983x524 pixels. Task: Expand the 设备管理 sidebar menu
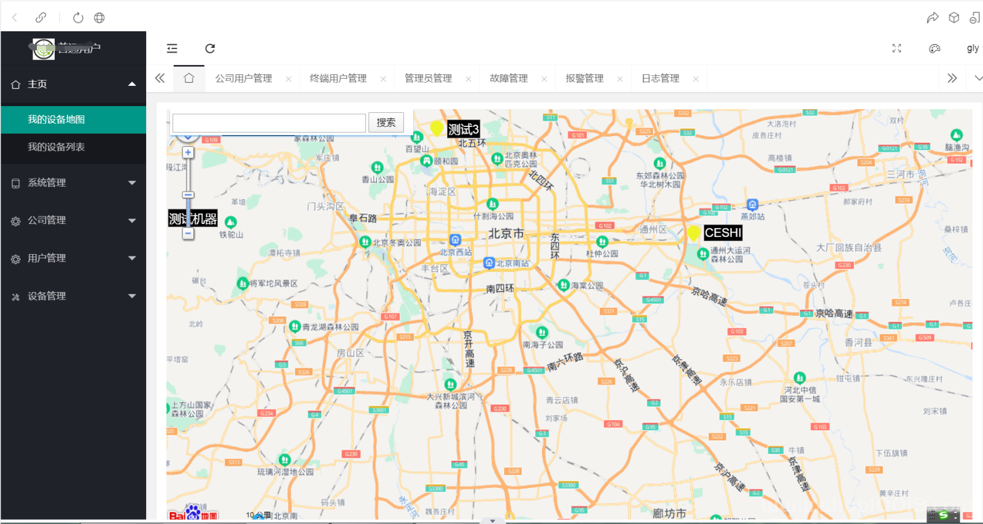click(x=73, y=296)
